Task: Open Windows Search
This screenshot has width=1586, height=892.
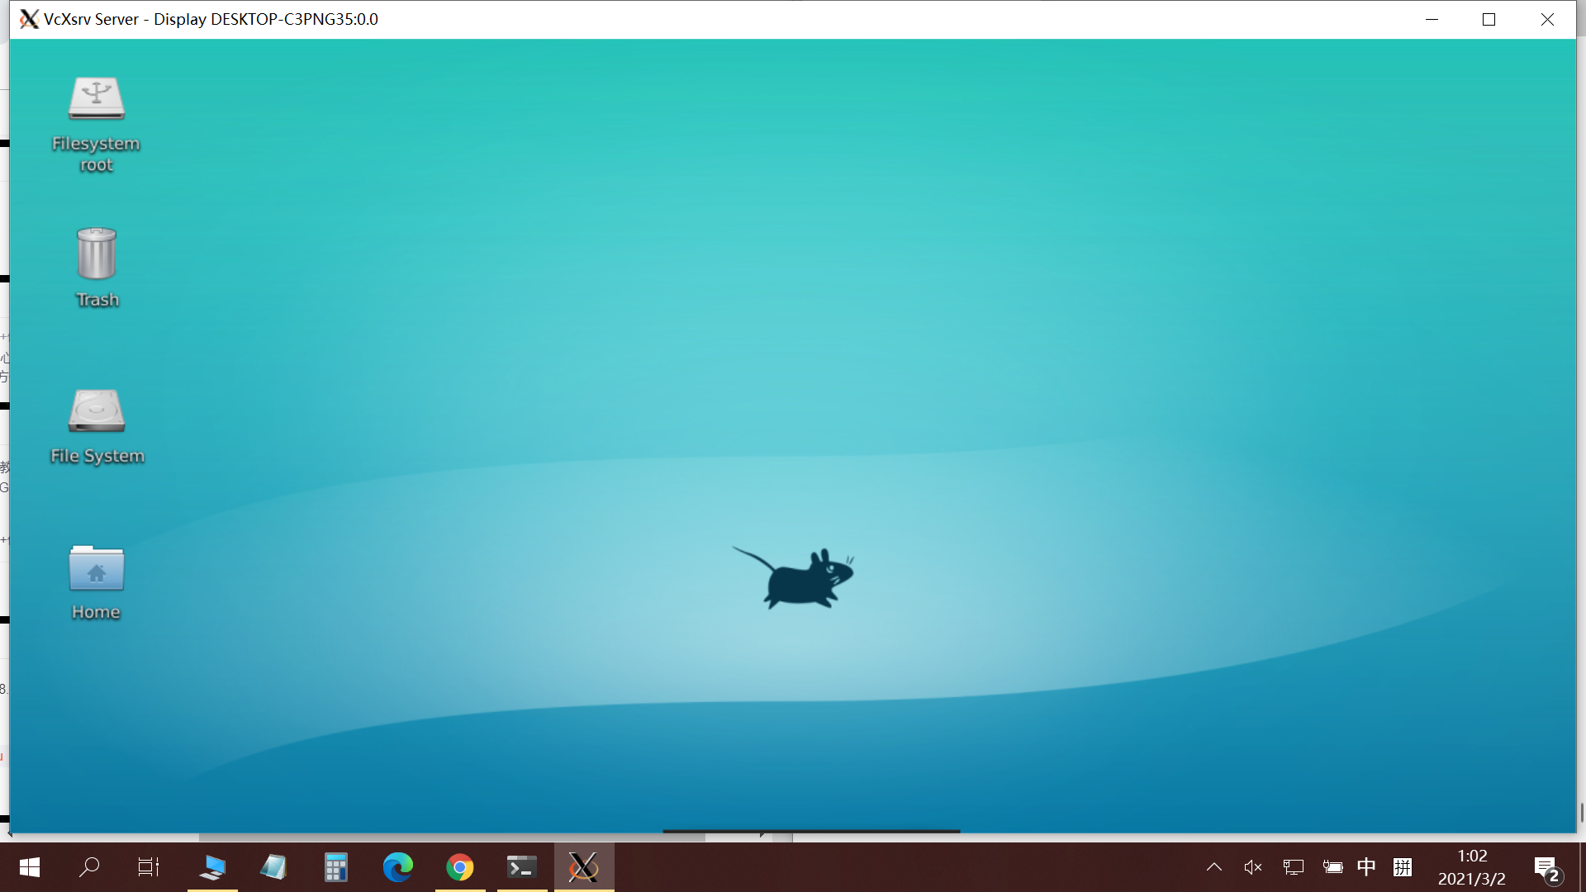Action: 89,867
